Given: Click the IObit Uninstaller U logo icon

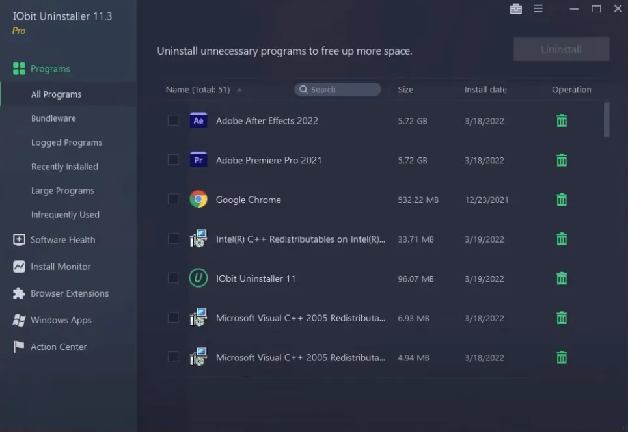Looking at the screenshot, I should 198,278.
